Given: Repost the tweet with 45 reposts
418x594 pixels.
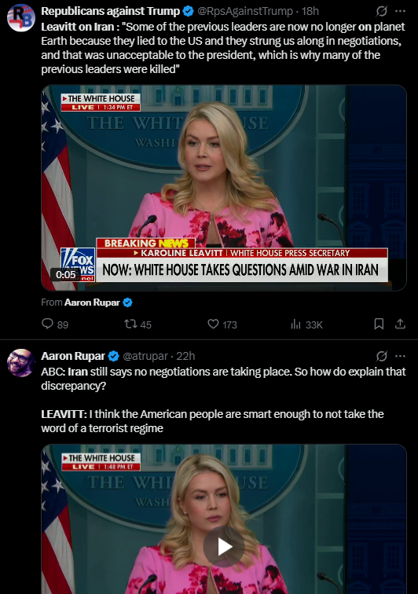Looking at the screenshot, I should tap(130, 324).
